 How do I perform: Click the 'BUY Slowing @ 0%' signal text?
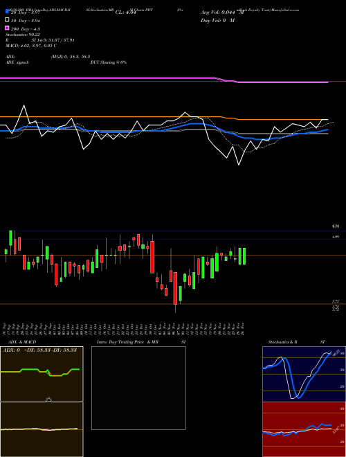[x=109, y=62]
